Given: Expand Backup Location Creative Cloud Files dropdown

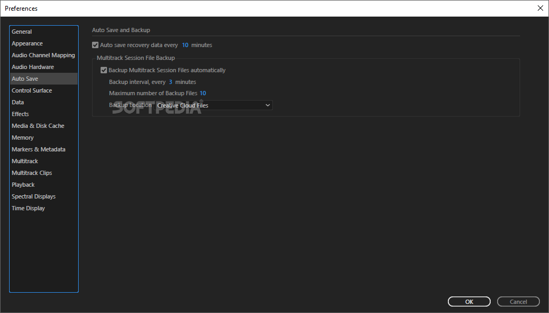Looking at the screenshot, I should (x=213, y=105).
